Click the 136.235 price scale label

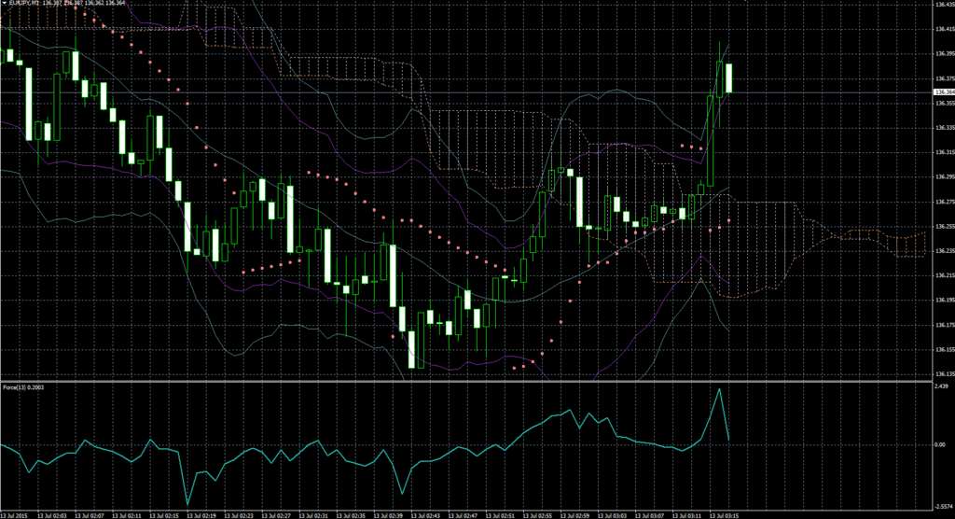[944, 251]
